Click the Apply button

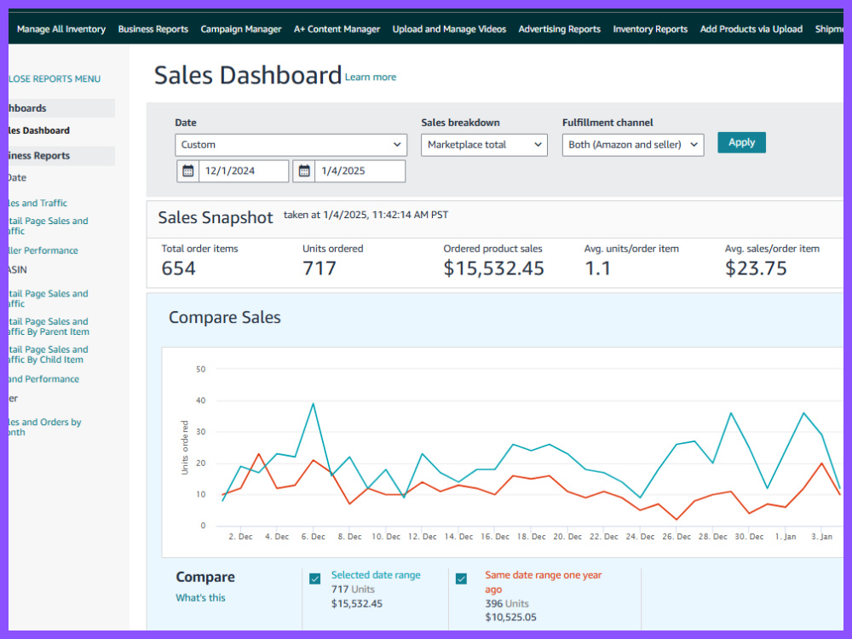tap(741, 142)
